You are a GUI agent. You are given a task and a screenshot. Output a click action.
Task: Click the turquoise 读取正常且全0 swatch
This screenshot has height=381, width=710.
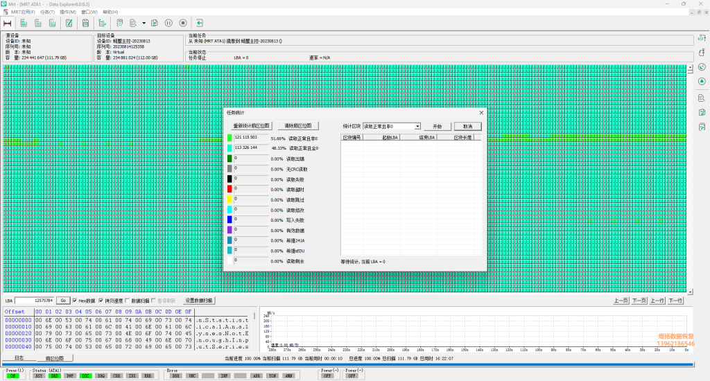tap(230, 148)
